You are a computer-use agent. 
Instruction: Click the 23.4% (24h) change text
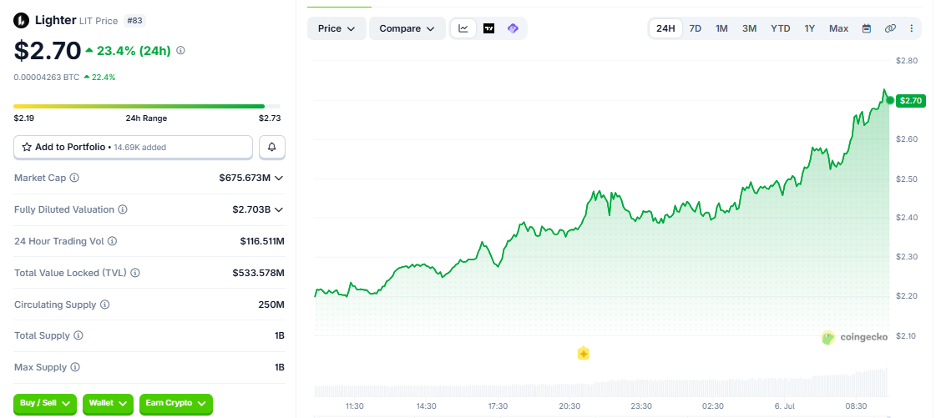click(x=134, y=51)
